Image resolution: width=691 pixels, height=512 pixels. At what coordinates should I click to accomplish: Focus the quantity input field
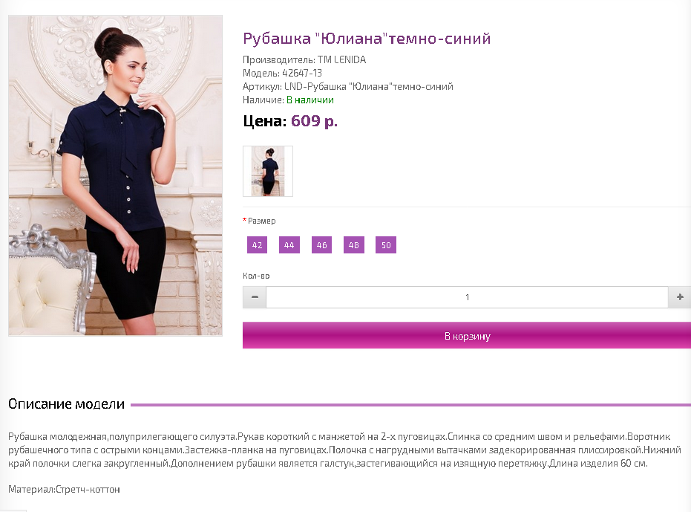click(467, 297)
